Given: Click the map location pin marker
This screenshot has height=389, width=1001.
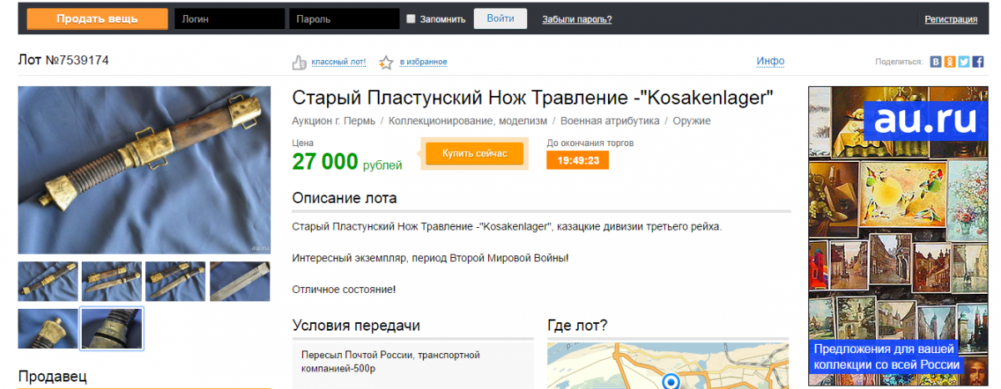Looking at the screenshot, I should point(670,382).
